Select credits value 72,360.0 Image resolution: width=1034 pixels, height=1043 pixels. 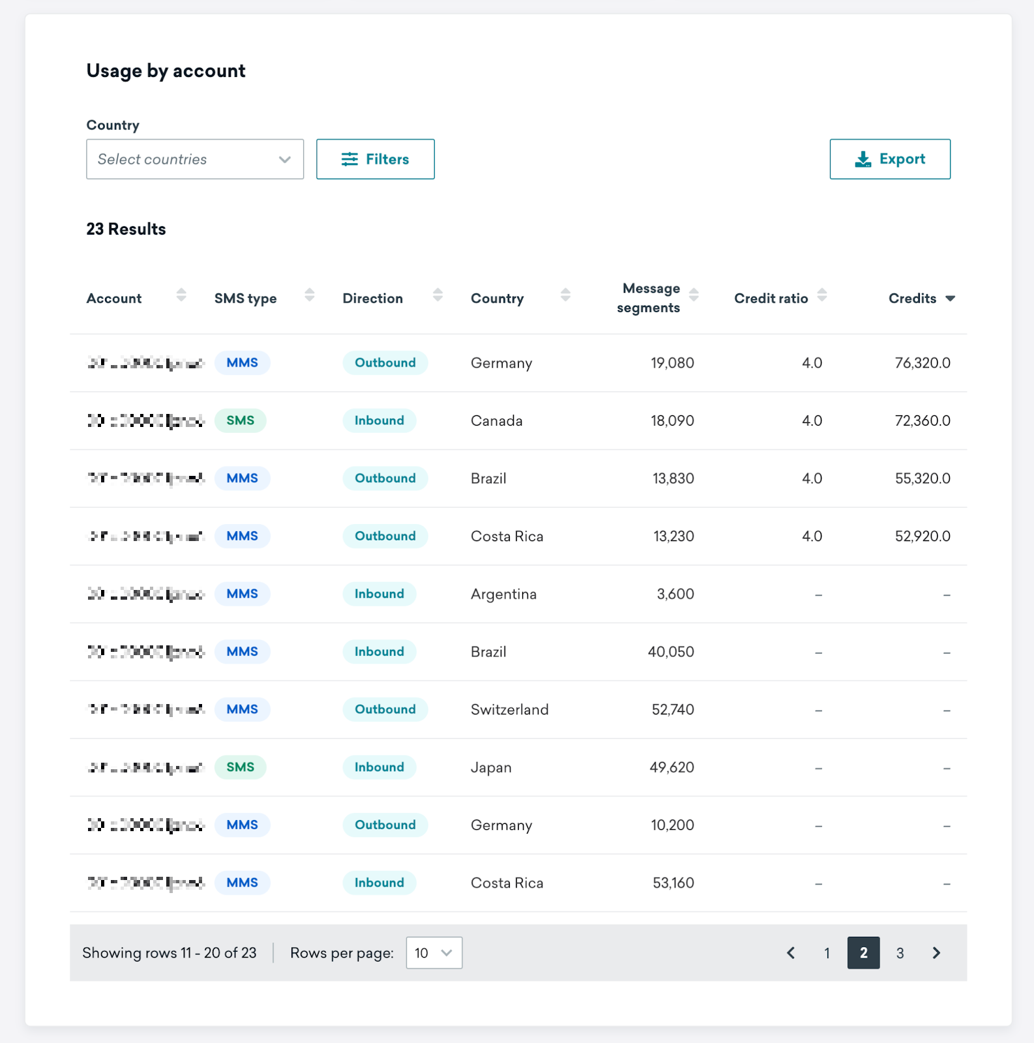point(923,421)
